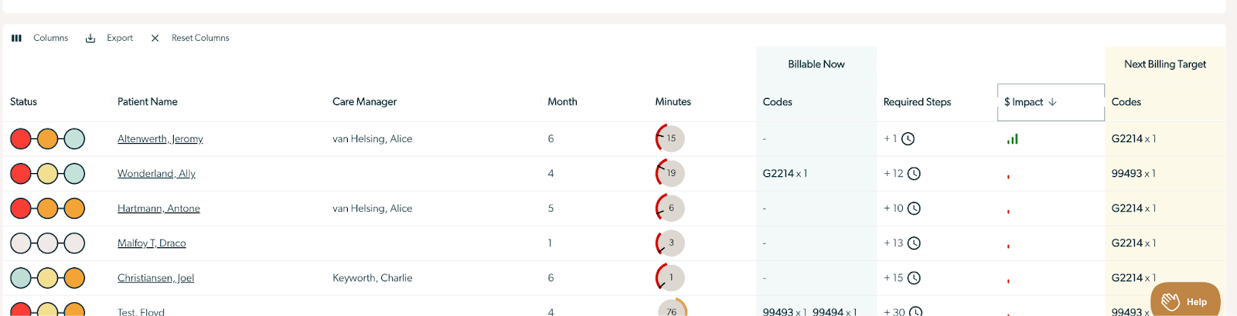Viewport: 1237px width, 316px height.
Task: Click the clock icon in Malfoy's row
Action: tap(914, 243)
